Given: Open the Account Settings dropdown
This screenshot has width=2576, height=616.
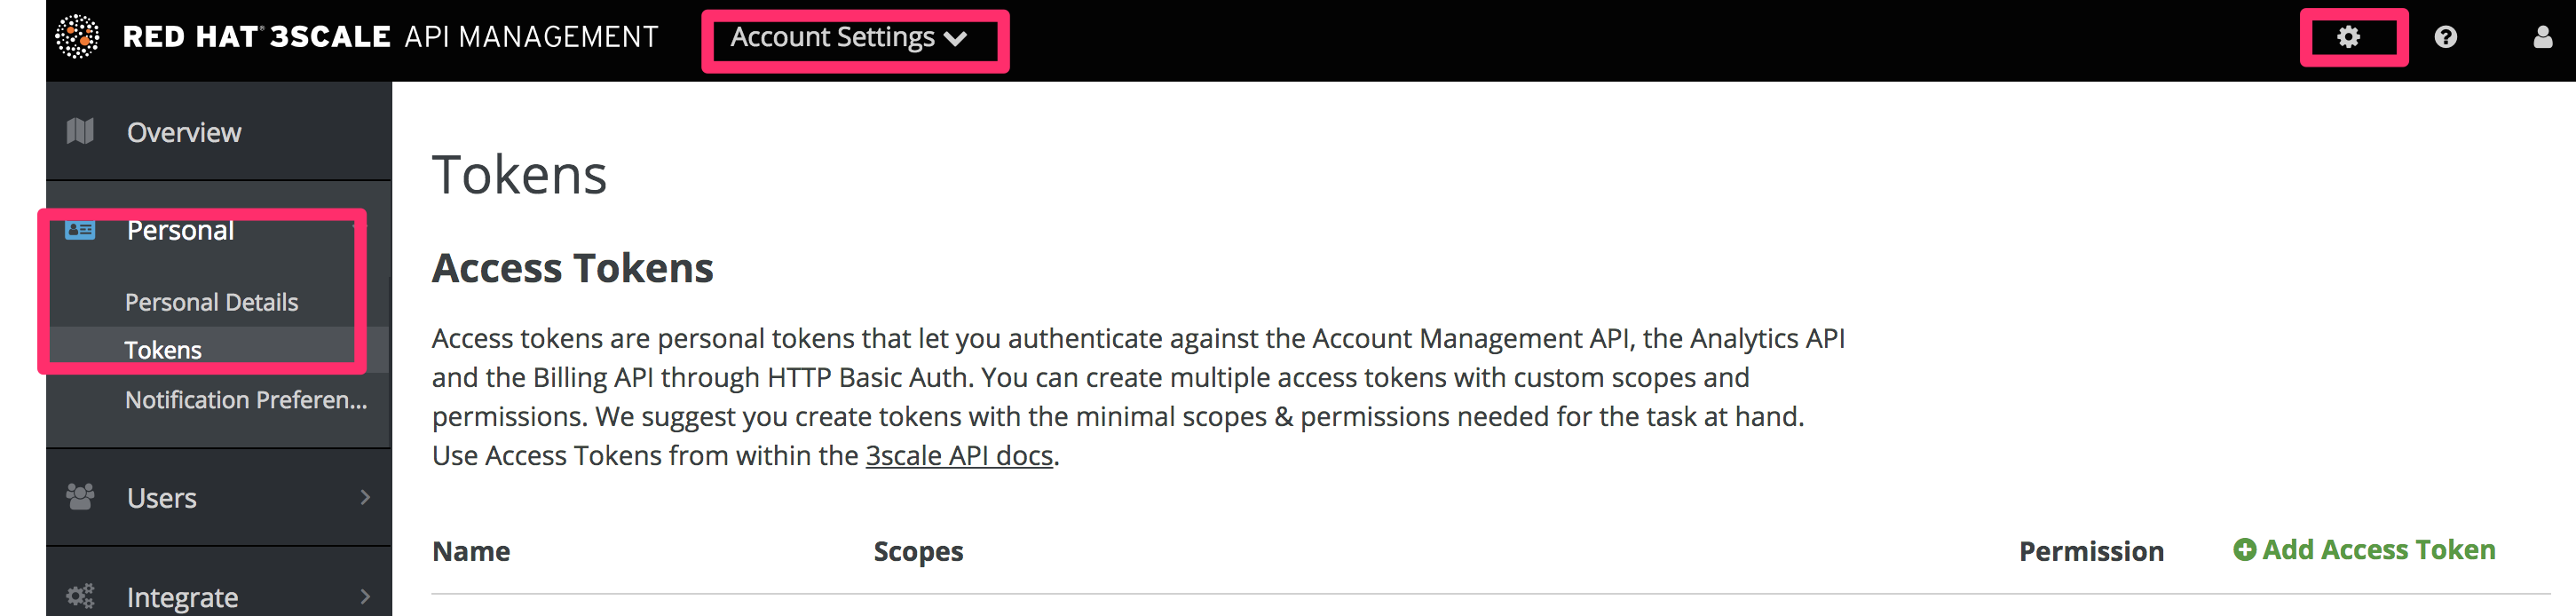Looking at the screenshot, I should tap(848, 38).
